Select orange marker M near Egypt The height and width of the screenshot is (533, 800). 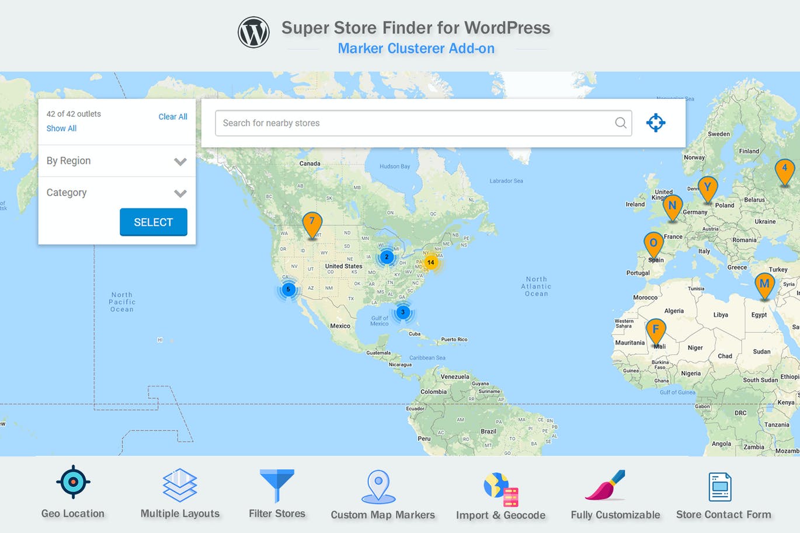pos(764,286)
